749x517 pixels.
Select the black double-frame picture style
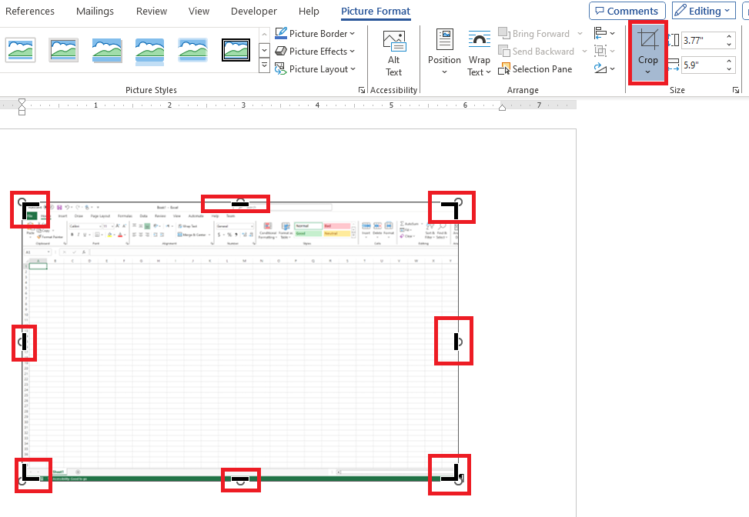point(236,50)
